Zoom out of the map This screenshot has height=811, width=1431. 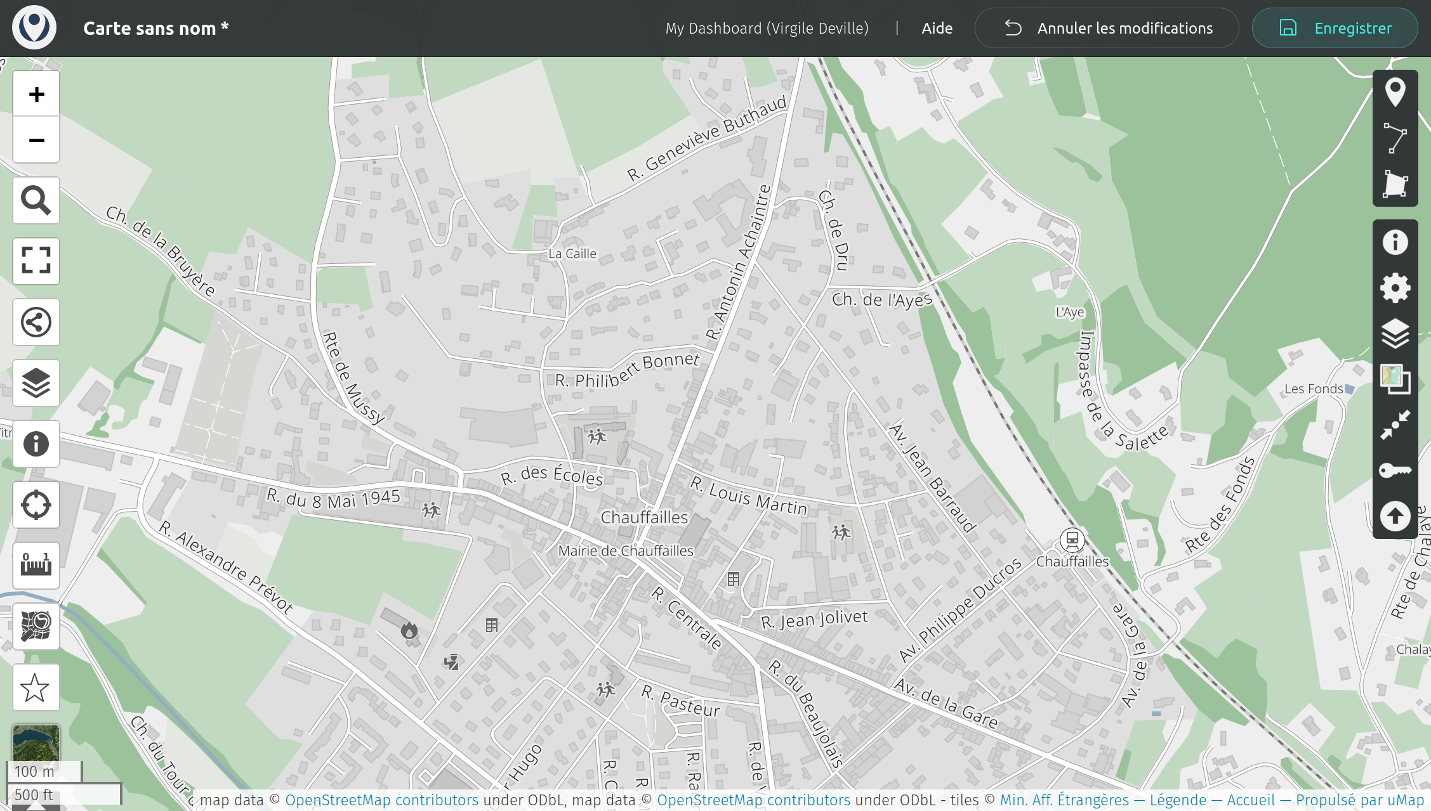[36, 139]
